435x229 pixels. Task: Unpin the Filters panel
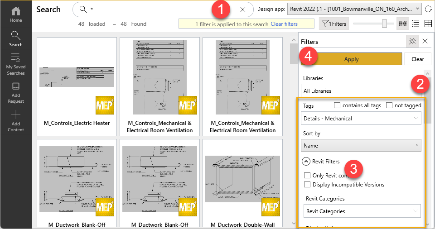(x=412, y=42)
